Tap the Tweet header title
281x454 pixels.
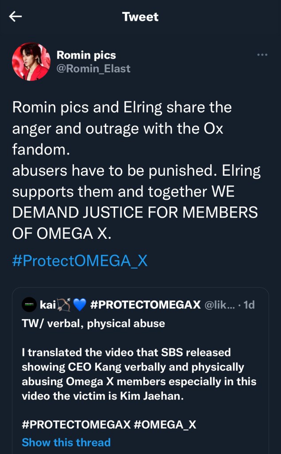140,17
